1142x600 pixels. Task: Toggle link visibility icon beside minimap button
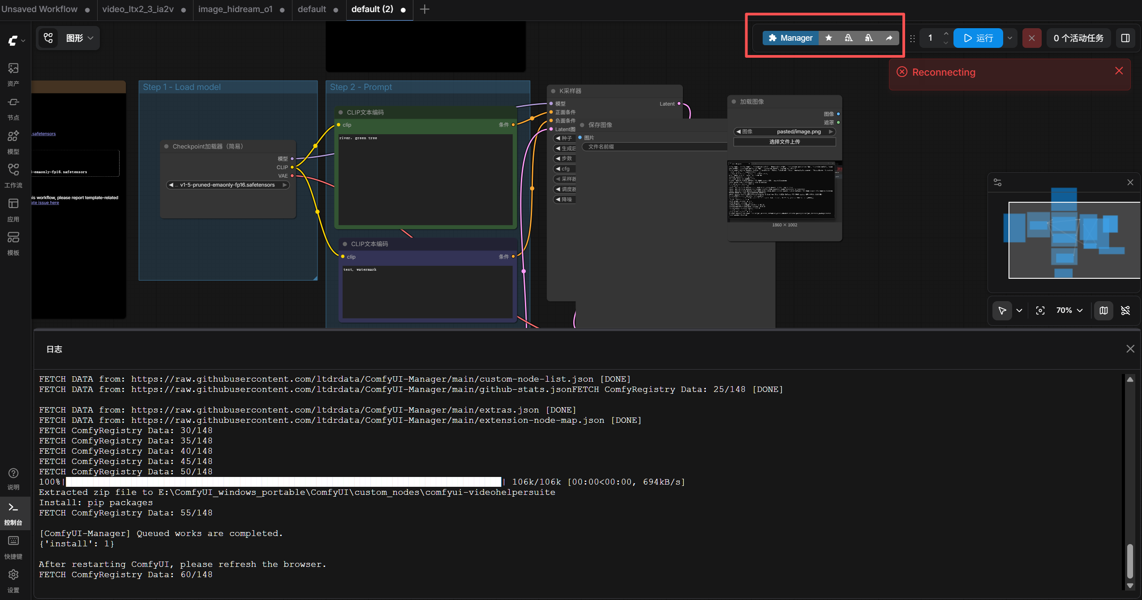tap(1125, 311)
